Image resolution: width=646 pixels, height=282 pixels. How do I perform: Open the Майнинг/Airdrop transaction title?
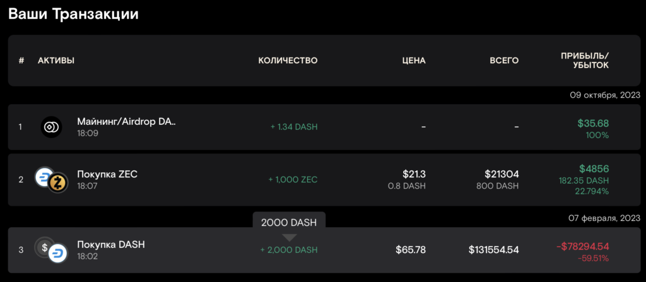(126, 121)
